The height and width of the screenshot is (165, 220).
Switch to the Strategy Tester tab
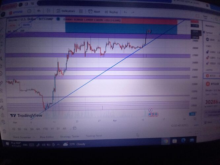click(x=69, y=136)
